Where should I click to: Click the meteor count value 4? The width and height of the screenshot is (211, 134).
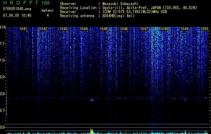(48, 15)
